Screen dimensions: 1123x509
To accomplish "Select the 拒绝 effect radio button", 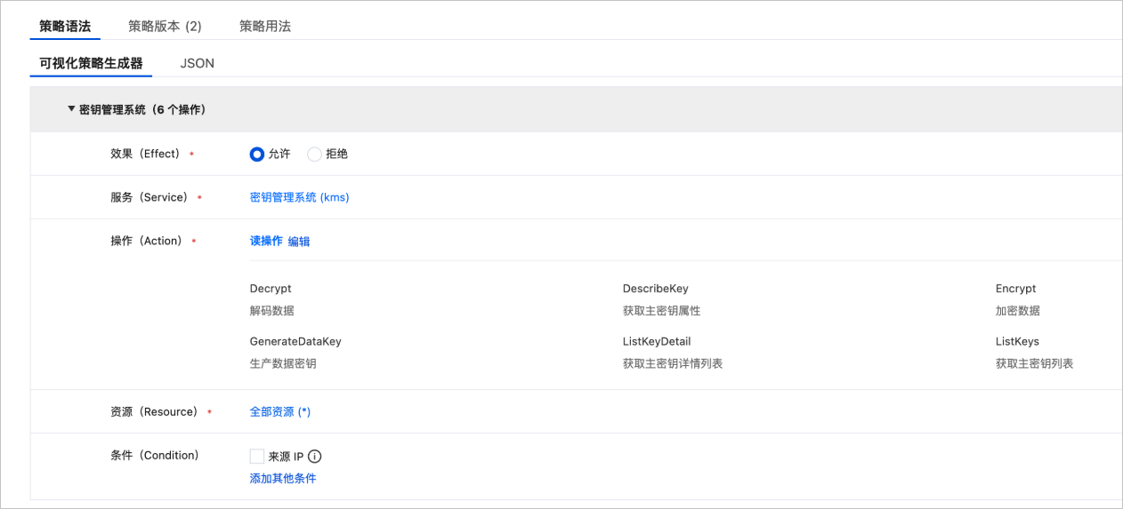I will pyautogui.click(x=314, y=154).
